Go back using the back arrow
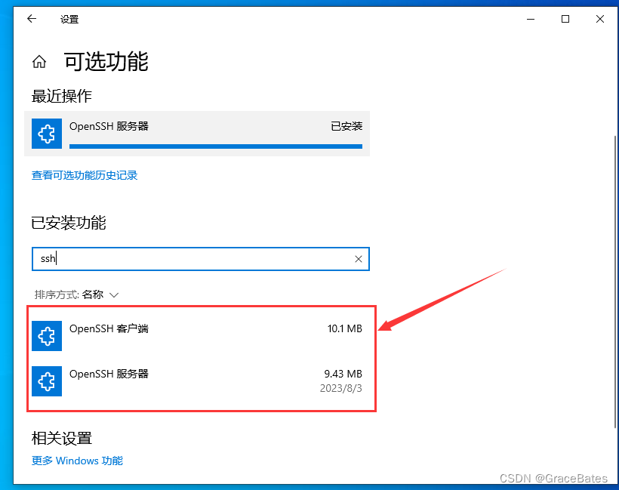 pyautogui.click(x=32, y=19)
